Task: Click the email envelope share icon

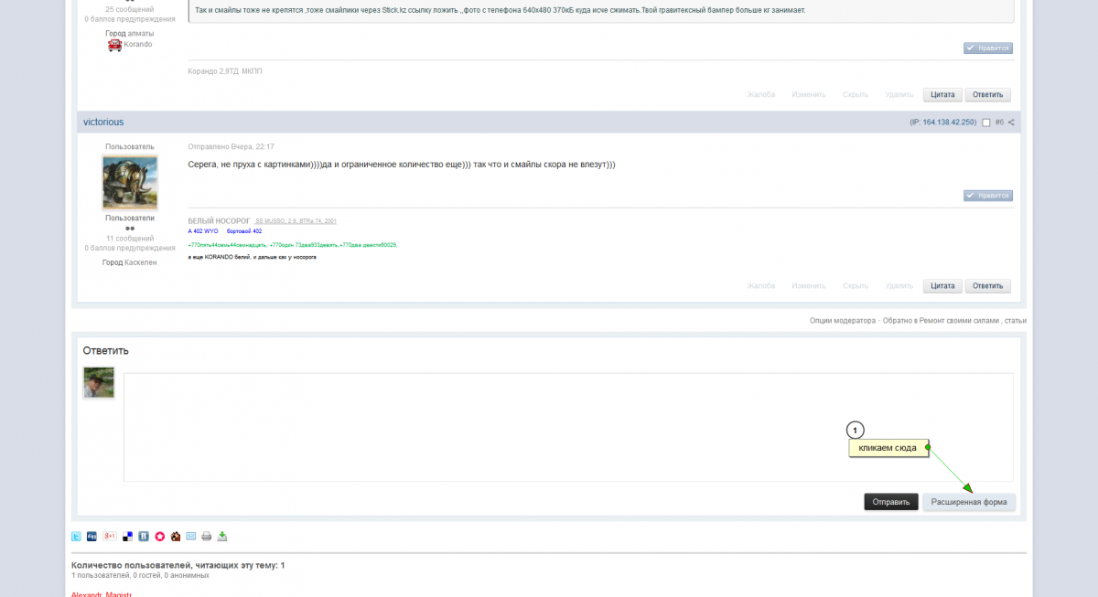Action: pos(191,537)
